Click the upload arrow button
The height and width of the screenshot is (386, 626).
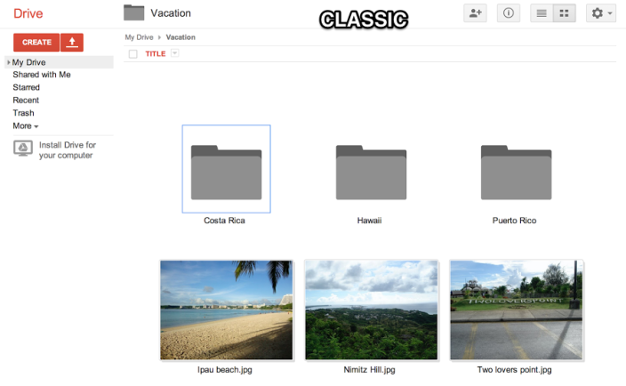point(72,42)
